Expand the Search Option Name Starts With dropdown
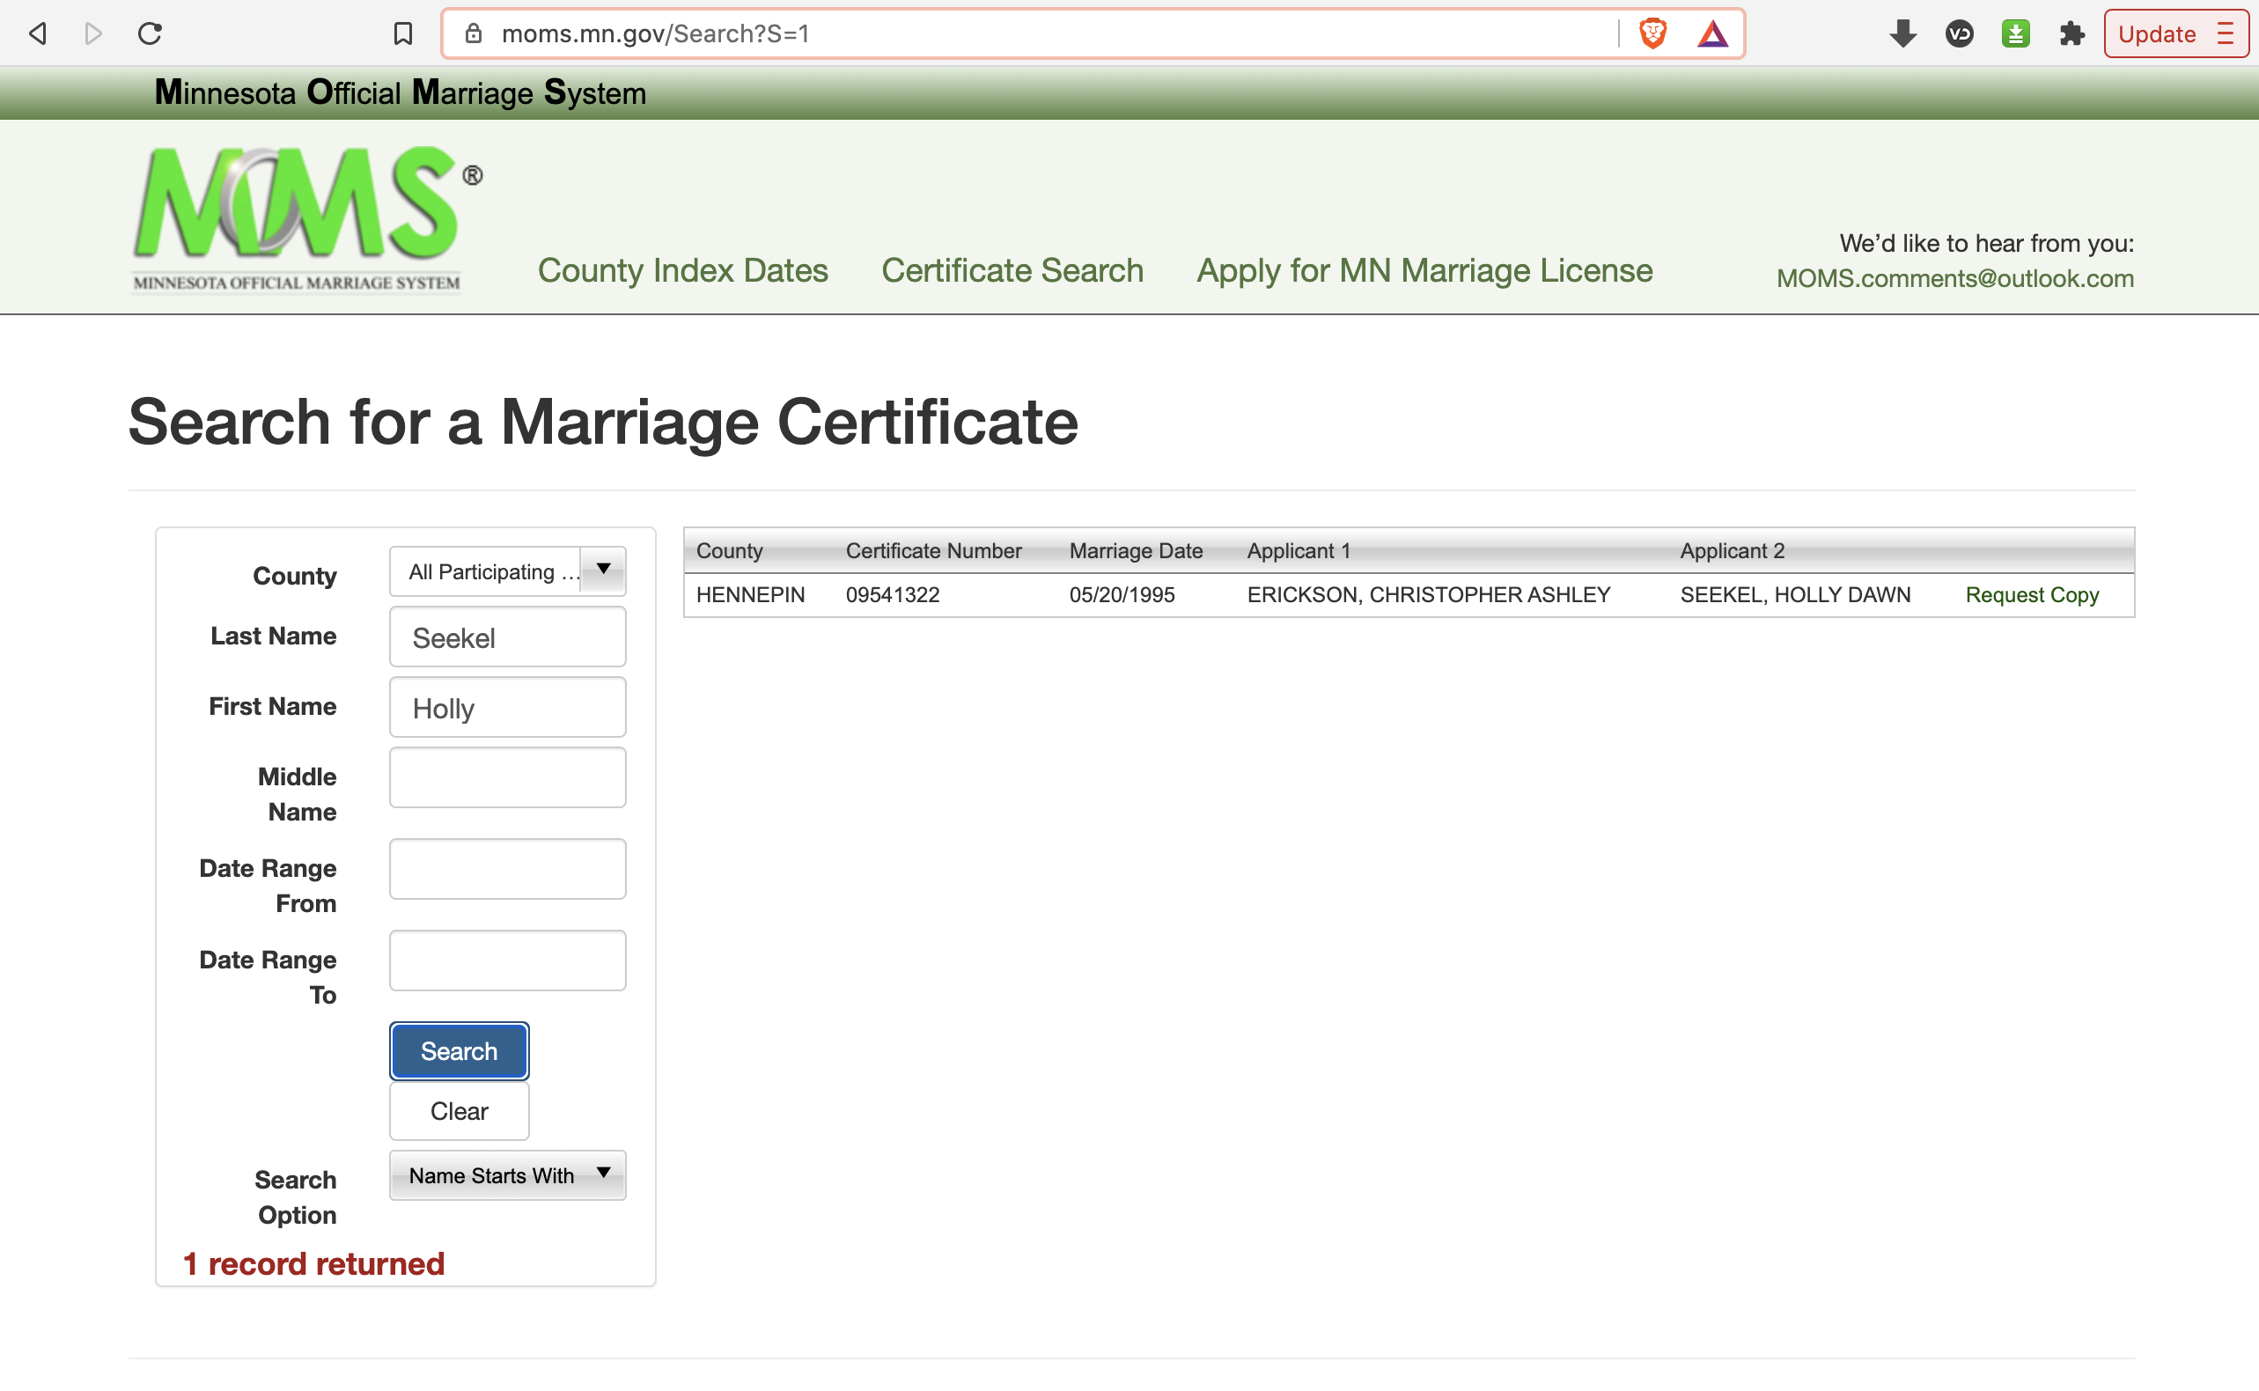The width and height of the screenshot is (2259, 1391). tap(508, 1174)
